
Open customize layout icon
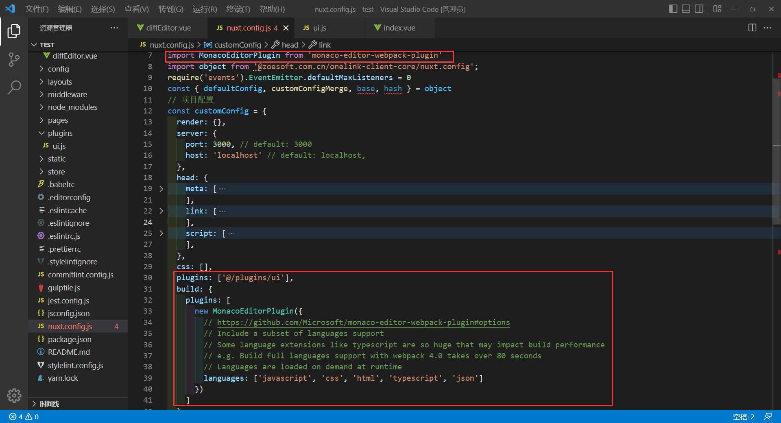pyautogui.click(x=717, y=9)
